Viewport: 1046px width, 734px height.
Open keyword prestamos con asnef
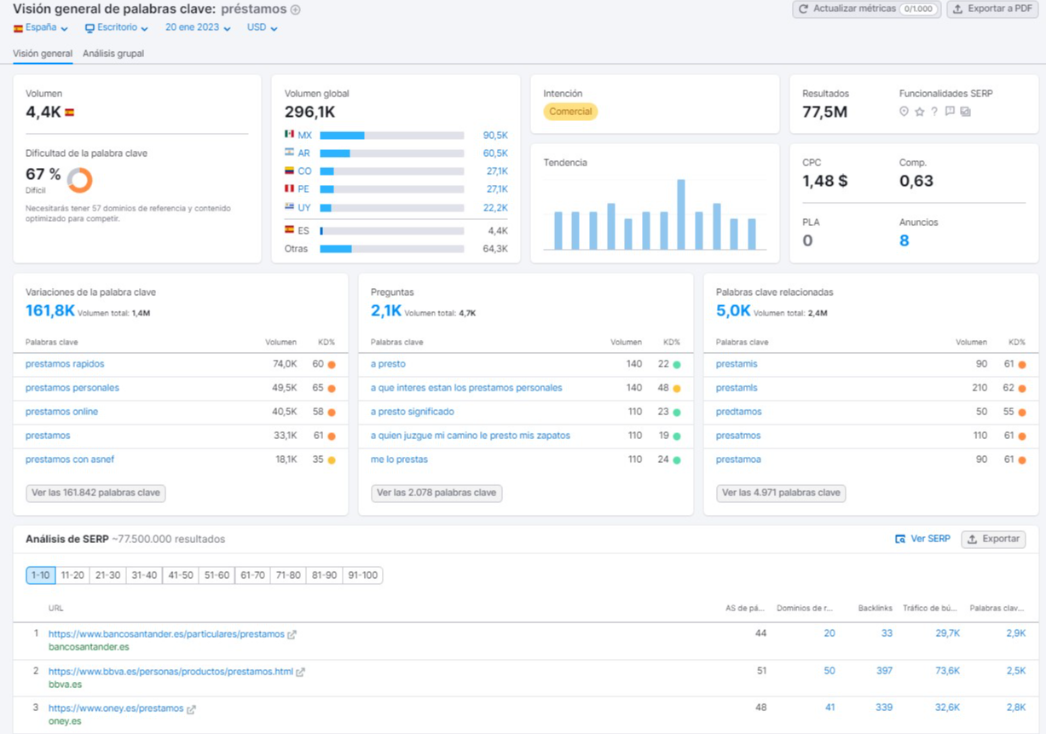tap(70, 459)
